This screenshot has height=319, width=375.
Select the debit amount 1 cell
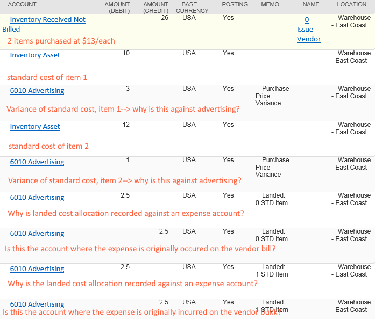[x=128, y=160]
